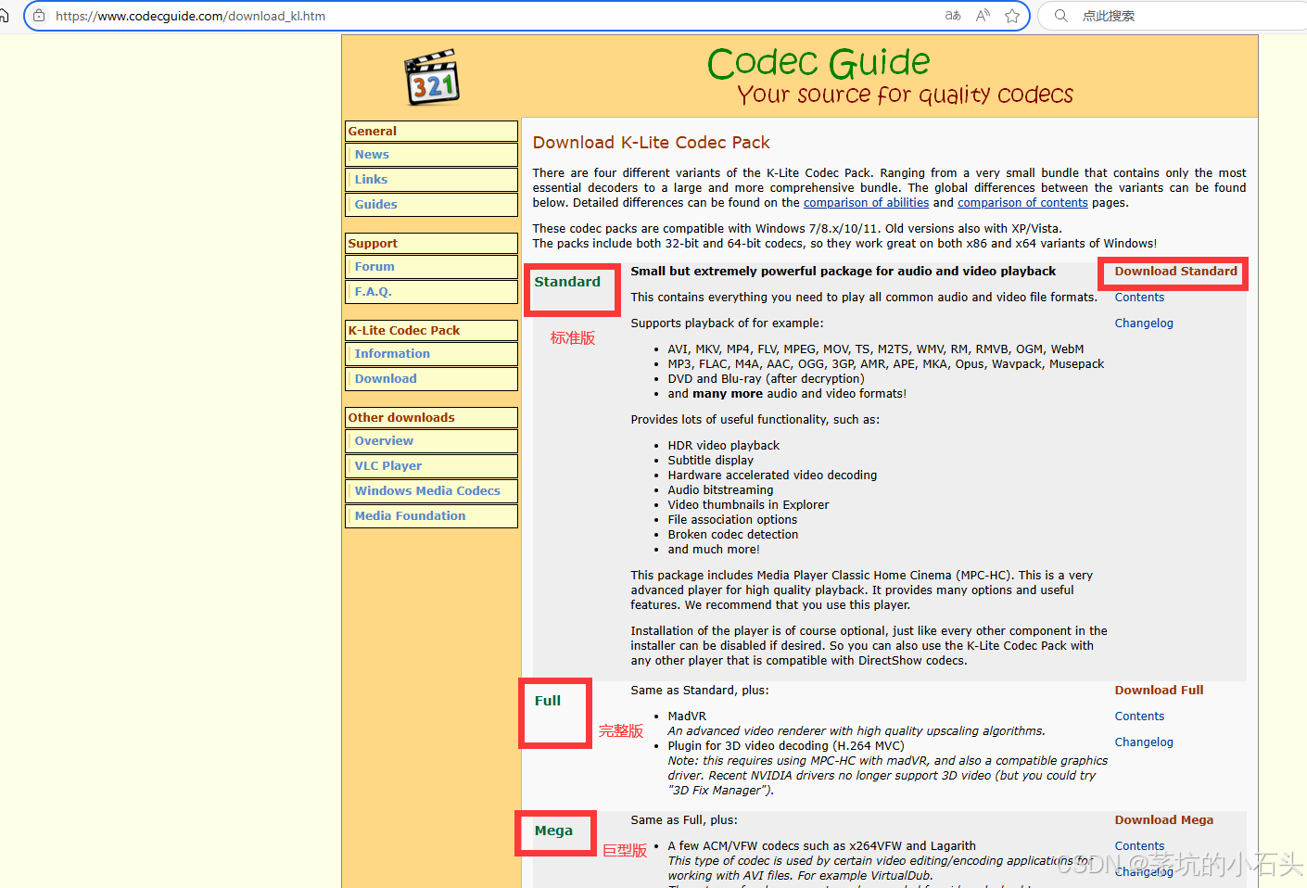Click Download Full link

pos(1159,691)
